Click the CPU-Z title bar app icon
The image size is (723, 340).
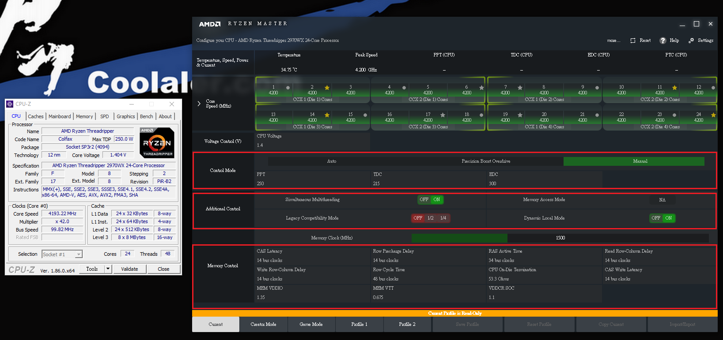[x=10, y=104]
